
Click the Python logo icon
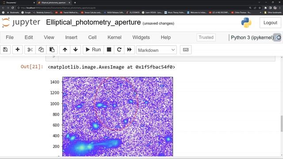pyautogui.click(x=246, y=23)
